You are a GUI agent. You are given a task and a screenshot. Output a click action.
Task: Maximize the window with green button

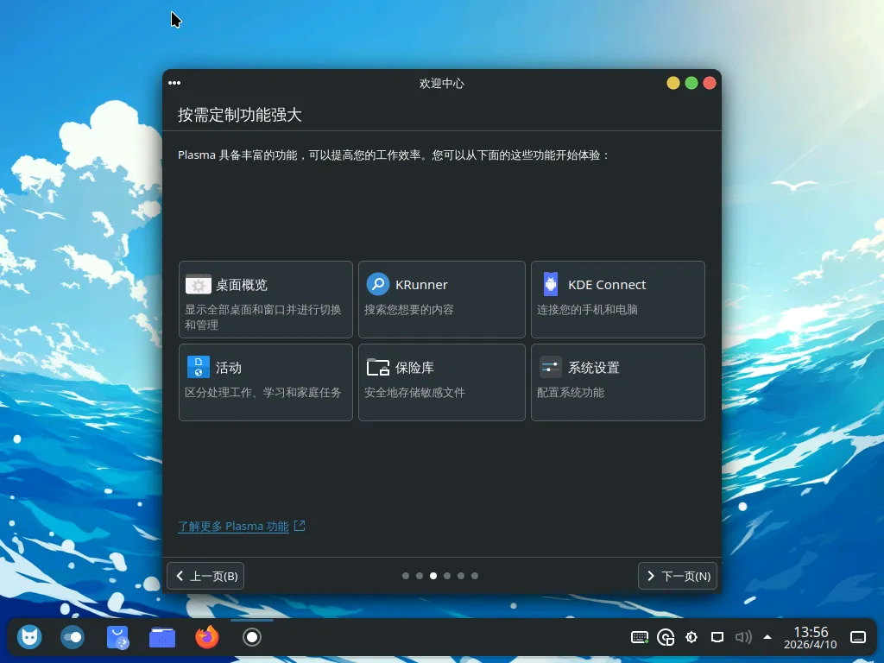click(691, 83)
